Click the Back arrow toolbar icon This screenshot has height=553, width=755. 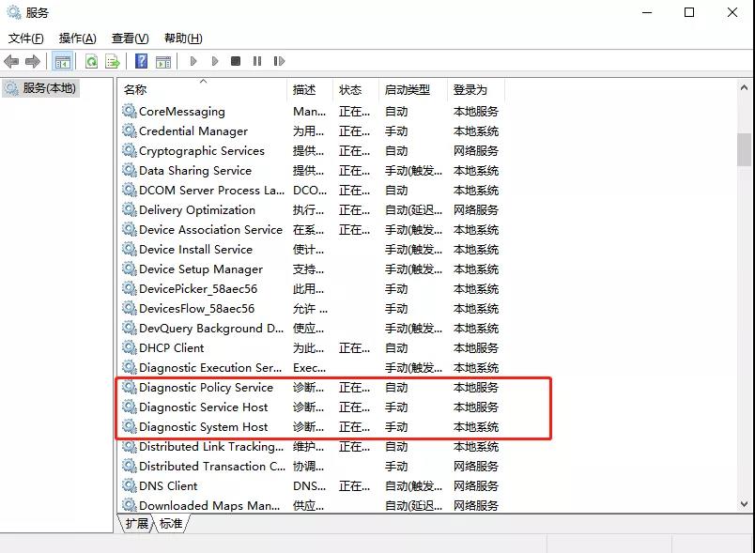(x=11, y=61)
